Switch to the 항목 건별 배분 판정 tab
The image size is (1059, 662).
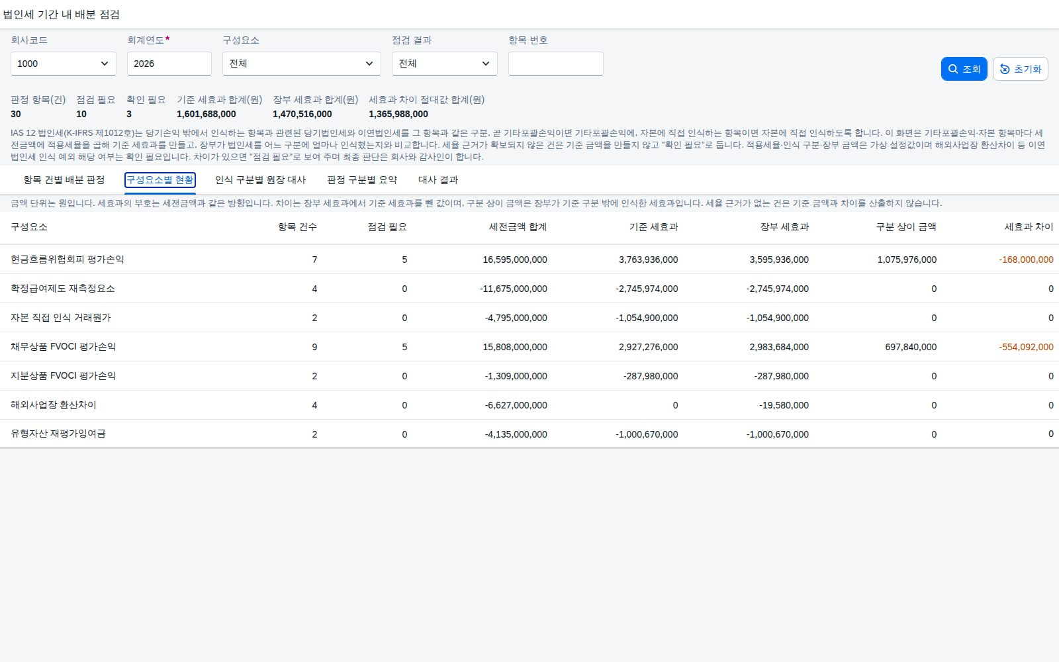[64, 180]
